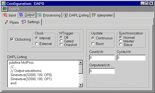Viewport: 155px width, 93px height.
Task: Click the DAP0 board icon
Action: coord(5,9)
